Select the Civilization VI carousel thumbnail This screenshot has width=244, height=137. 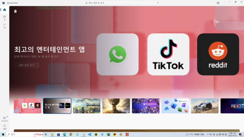116,106
